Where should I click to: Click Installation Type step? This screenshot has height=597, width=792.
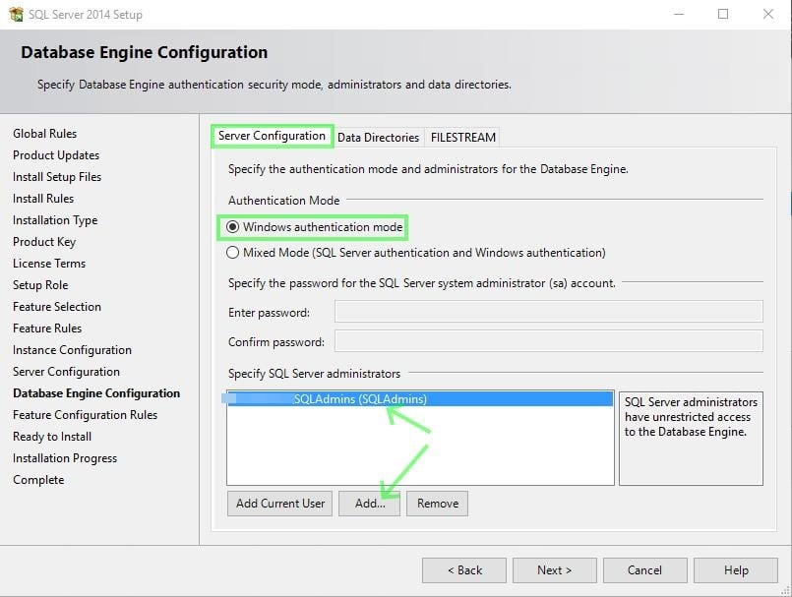click(x=55, y=220)
